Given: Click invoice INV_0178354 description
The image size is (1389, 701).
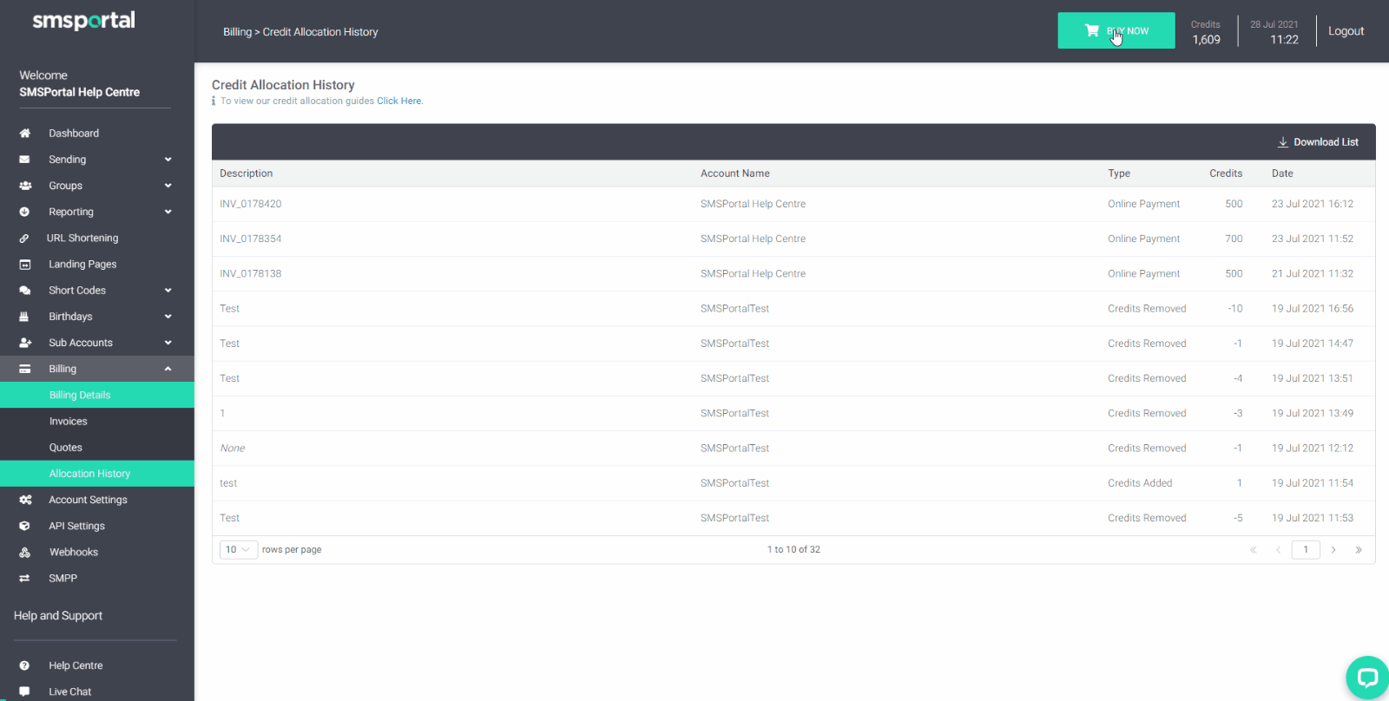Looking at the screenshot, I should point(250,239).
